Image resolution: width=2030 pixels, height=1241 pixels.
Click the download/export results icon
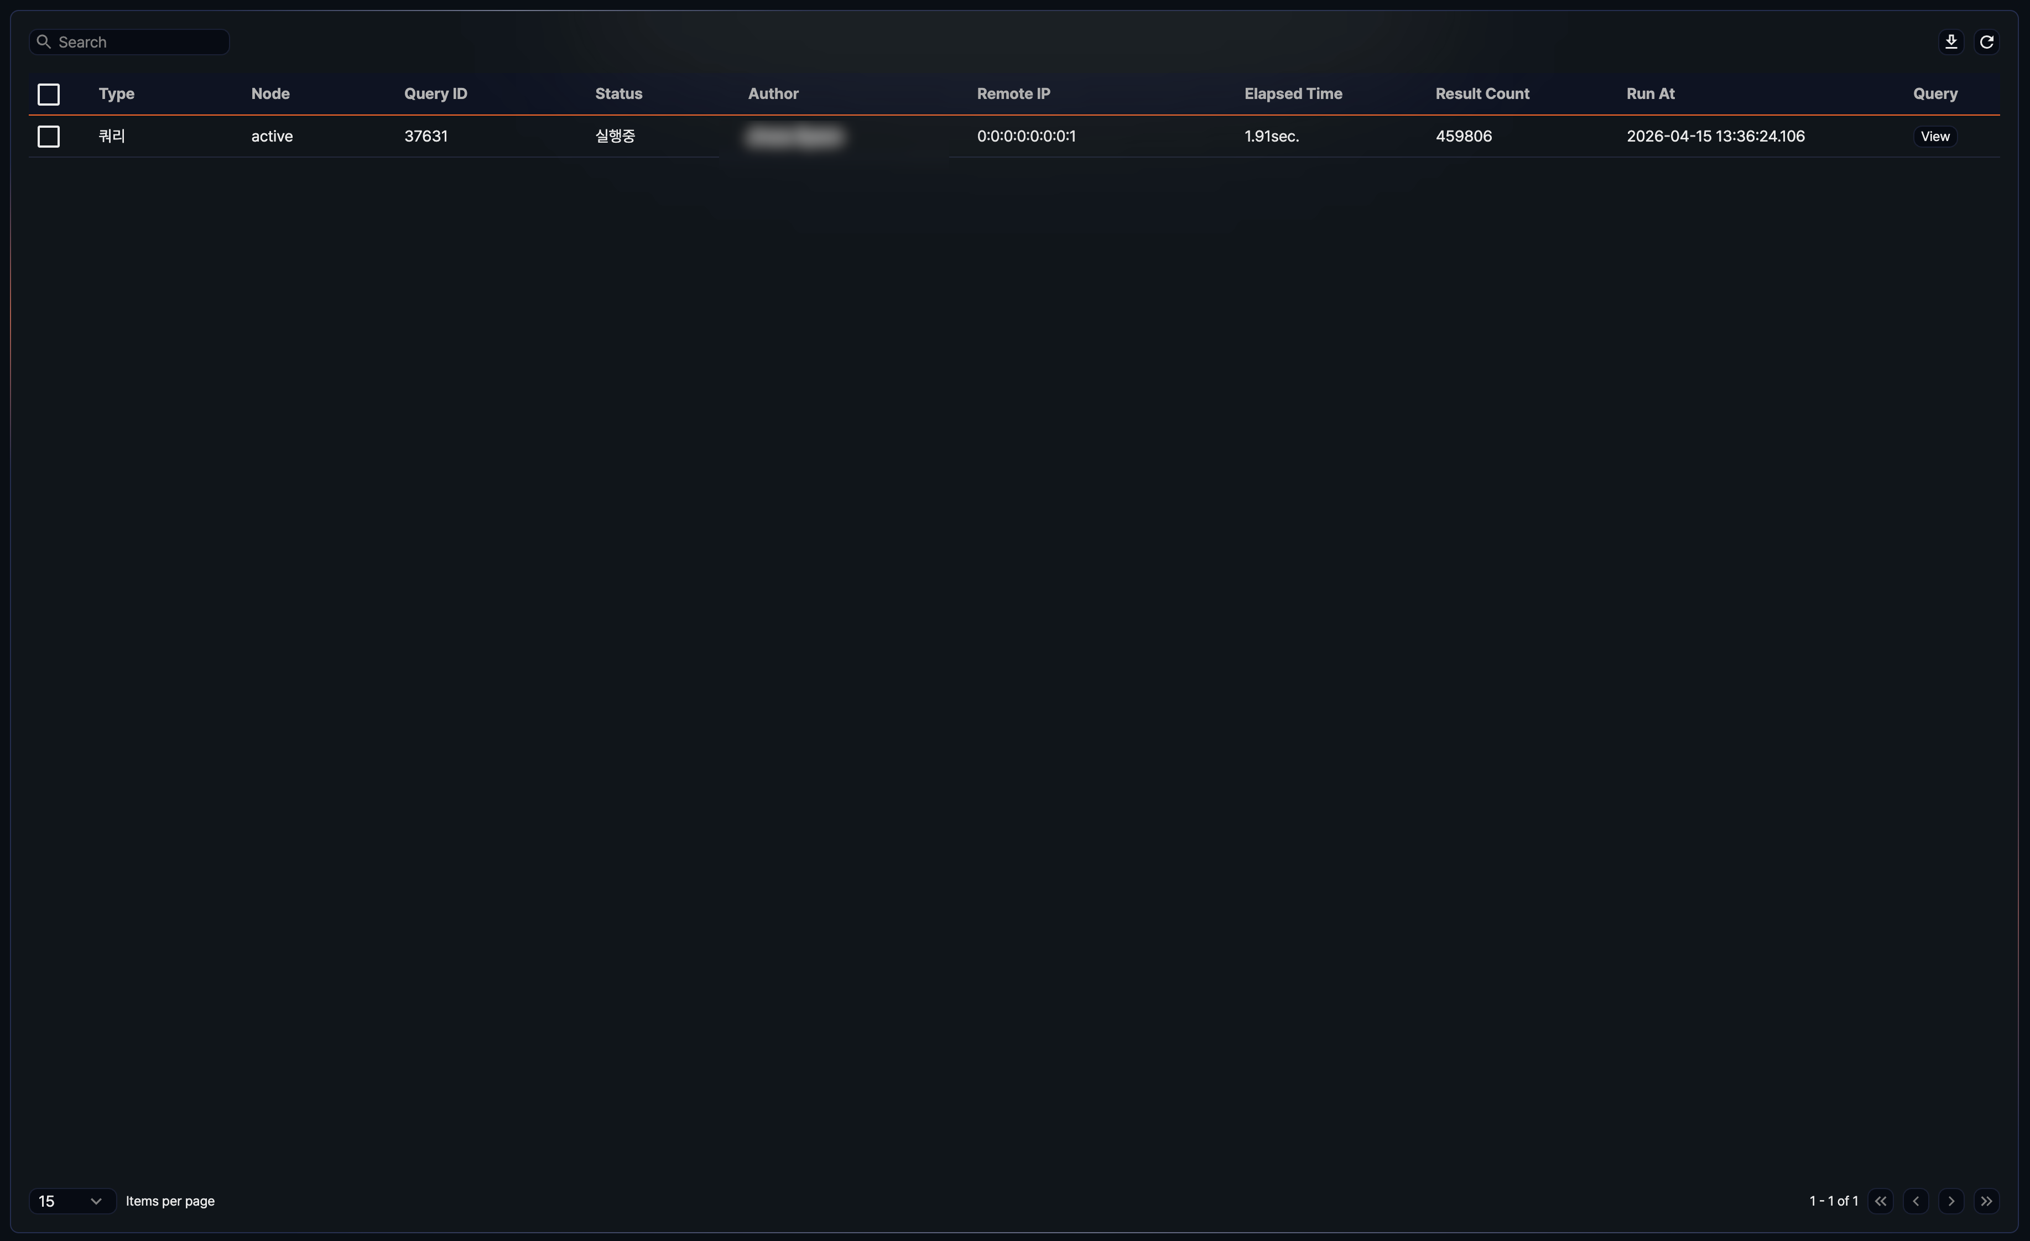pyautogui.click(x=1951, y=41)
